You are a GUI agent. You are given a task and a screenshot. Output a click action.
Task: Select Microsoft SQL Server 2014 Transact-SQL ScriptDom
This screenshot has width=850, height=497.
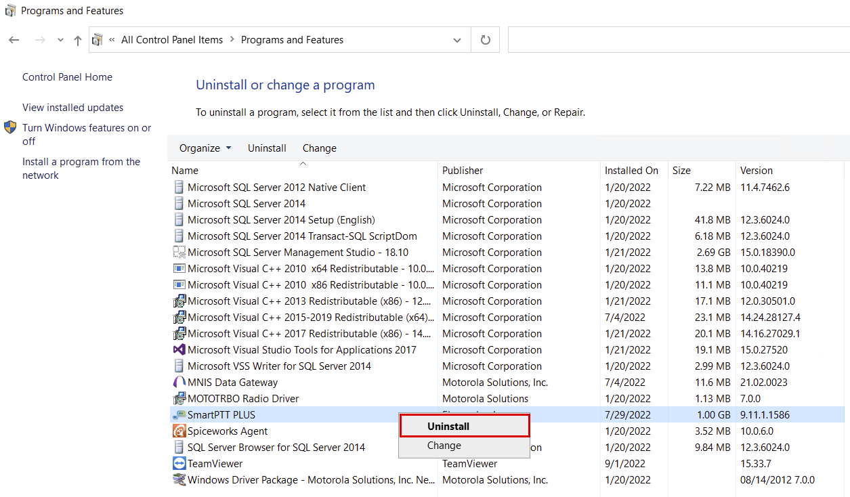tap(302, 236)
